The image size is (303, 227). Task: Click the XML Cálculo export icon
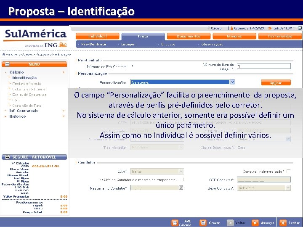tap(175, 223)
